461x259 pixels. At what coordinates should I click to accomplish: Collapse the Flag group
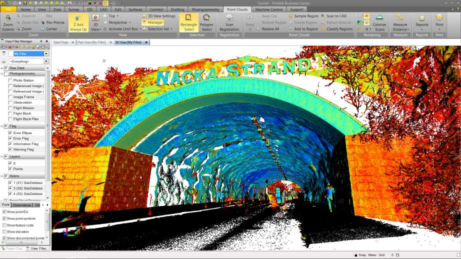click(x=2, y=126)
